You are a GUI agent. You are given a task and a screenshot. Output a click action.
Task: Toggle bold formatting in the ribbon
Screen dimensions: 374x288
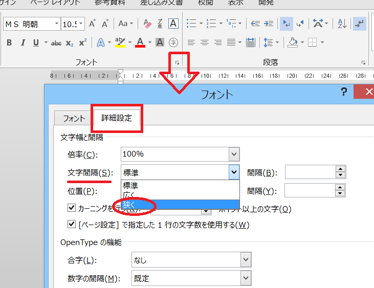coord(9,43)
